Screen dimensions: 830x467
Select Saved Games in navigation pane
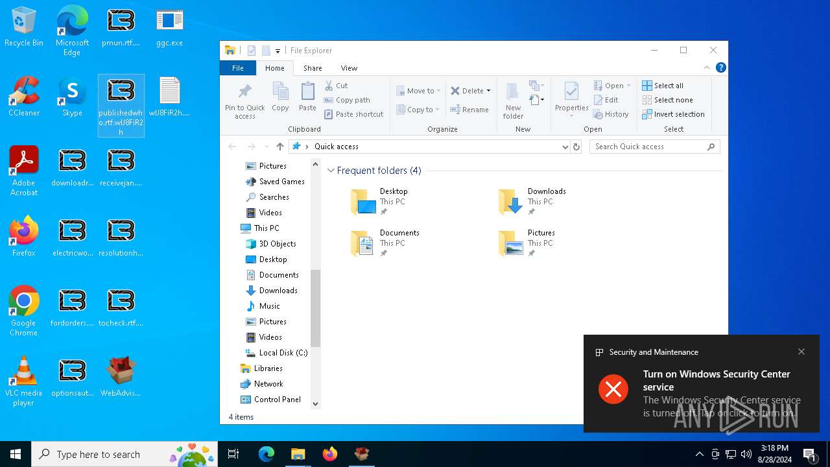275,182
